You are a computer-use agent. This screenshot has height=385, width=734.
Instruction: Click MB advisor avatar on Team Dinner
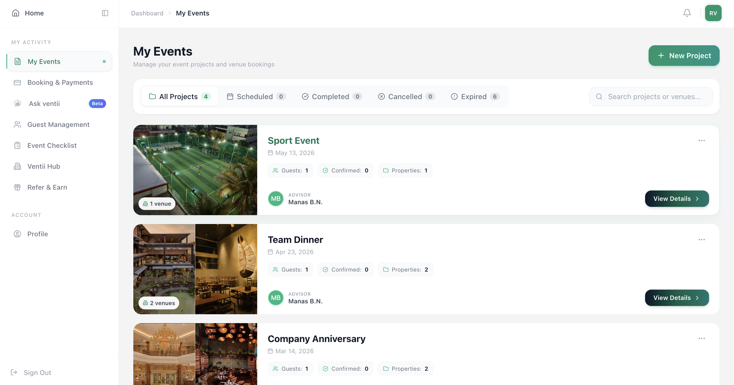point(276,298)
